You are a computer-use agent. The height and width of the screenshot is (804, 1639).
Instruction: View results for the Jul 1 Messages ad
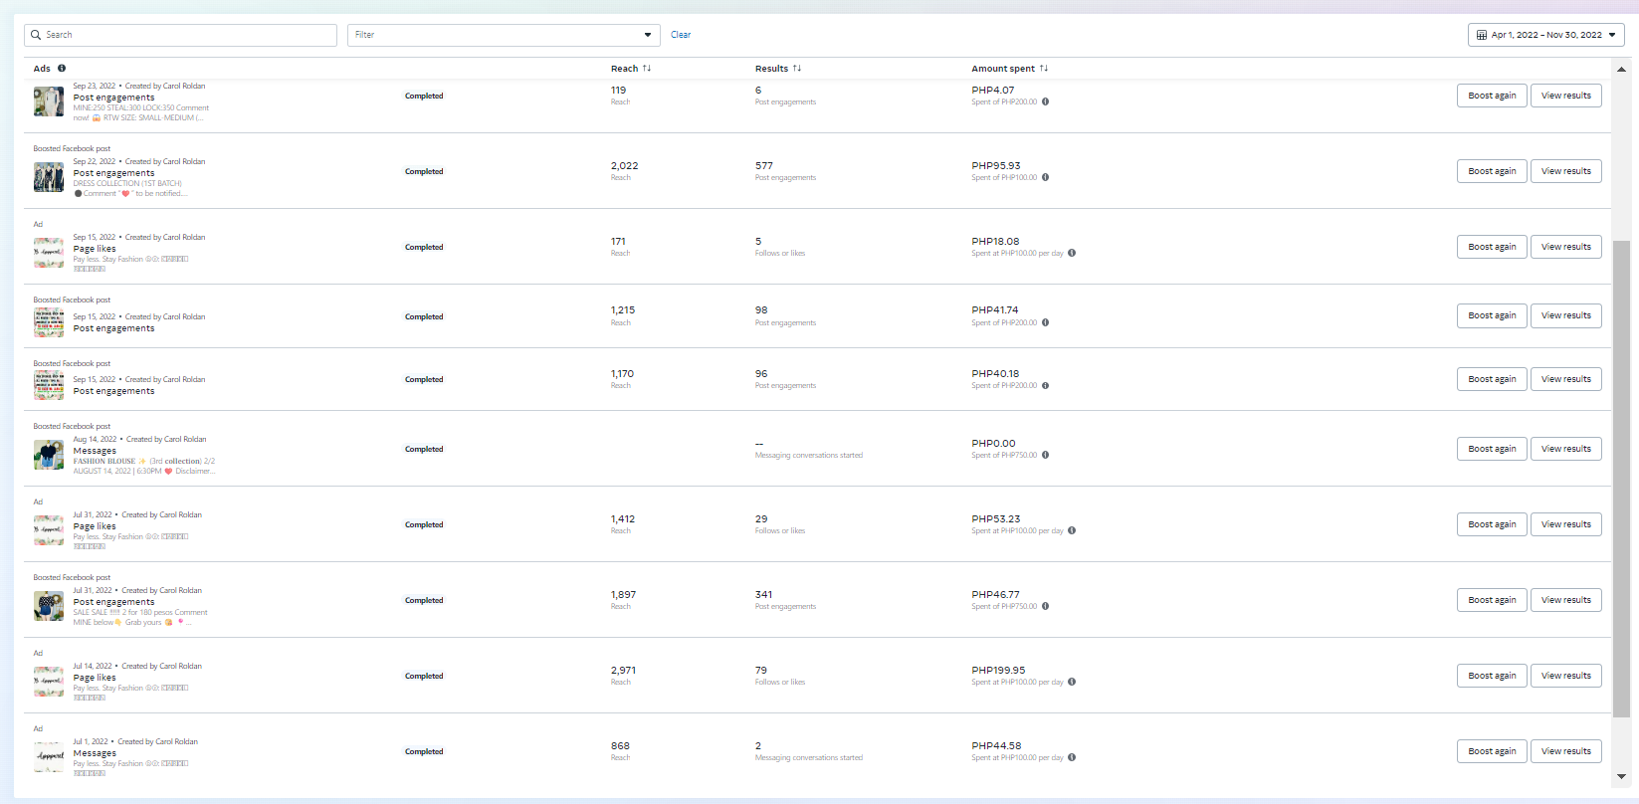tap(1566, 751)
